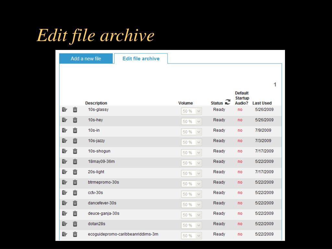Click Ready status for dancefever-30s
This screenshot has width=332, height=249.
219,203
